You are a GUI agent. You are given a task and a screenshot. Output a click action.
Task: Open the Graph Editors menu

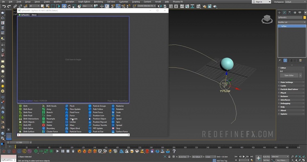84,2
